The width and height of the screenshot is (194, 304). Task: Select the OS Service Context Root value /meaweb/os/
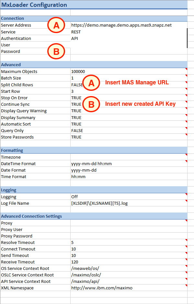click(129, 269)
